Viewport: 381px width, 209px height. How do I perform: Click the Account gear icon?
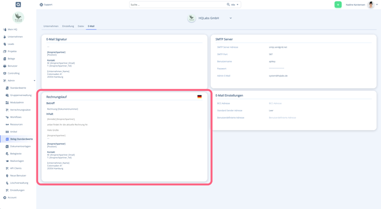pos(5,198)
